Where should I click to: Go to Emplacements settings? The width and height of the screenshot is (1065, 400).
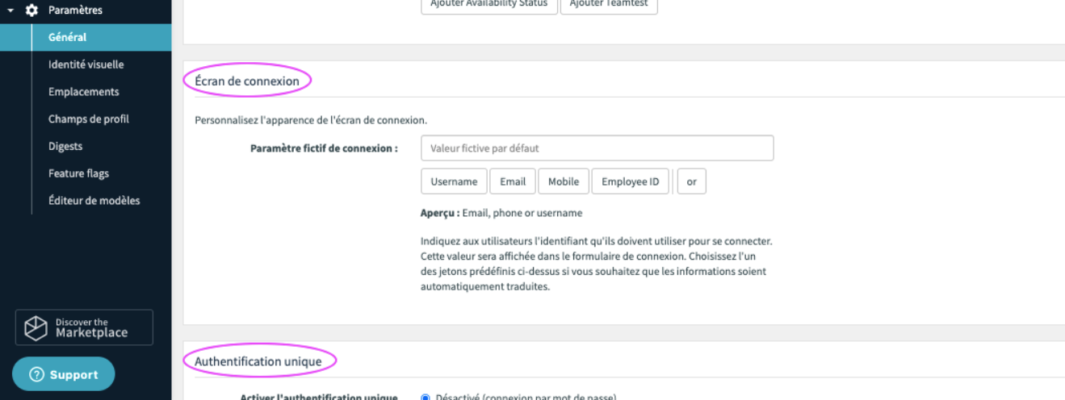coord(84,92)
